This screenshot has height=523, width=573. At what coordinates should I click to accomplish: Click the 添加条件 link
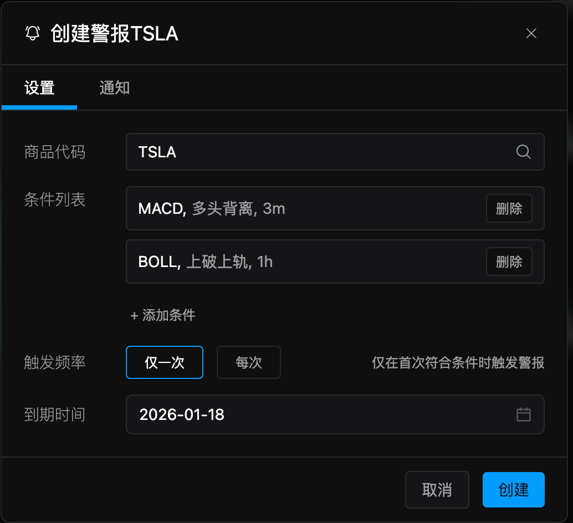168,315
